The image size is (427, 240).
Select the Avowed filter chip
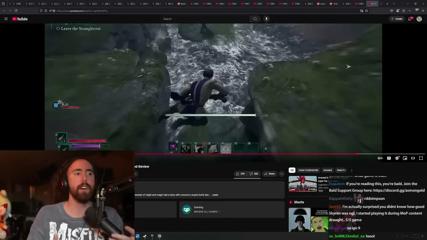pos(328,170)
